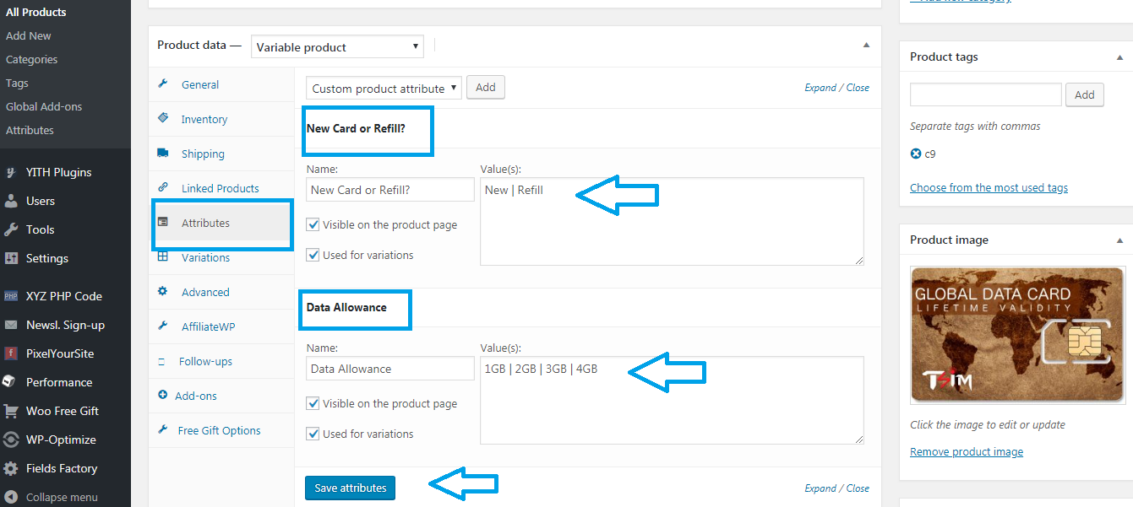
Task: Open the Variable product type dropdown
Action: [337, 47]
